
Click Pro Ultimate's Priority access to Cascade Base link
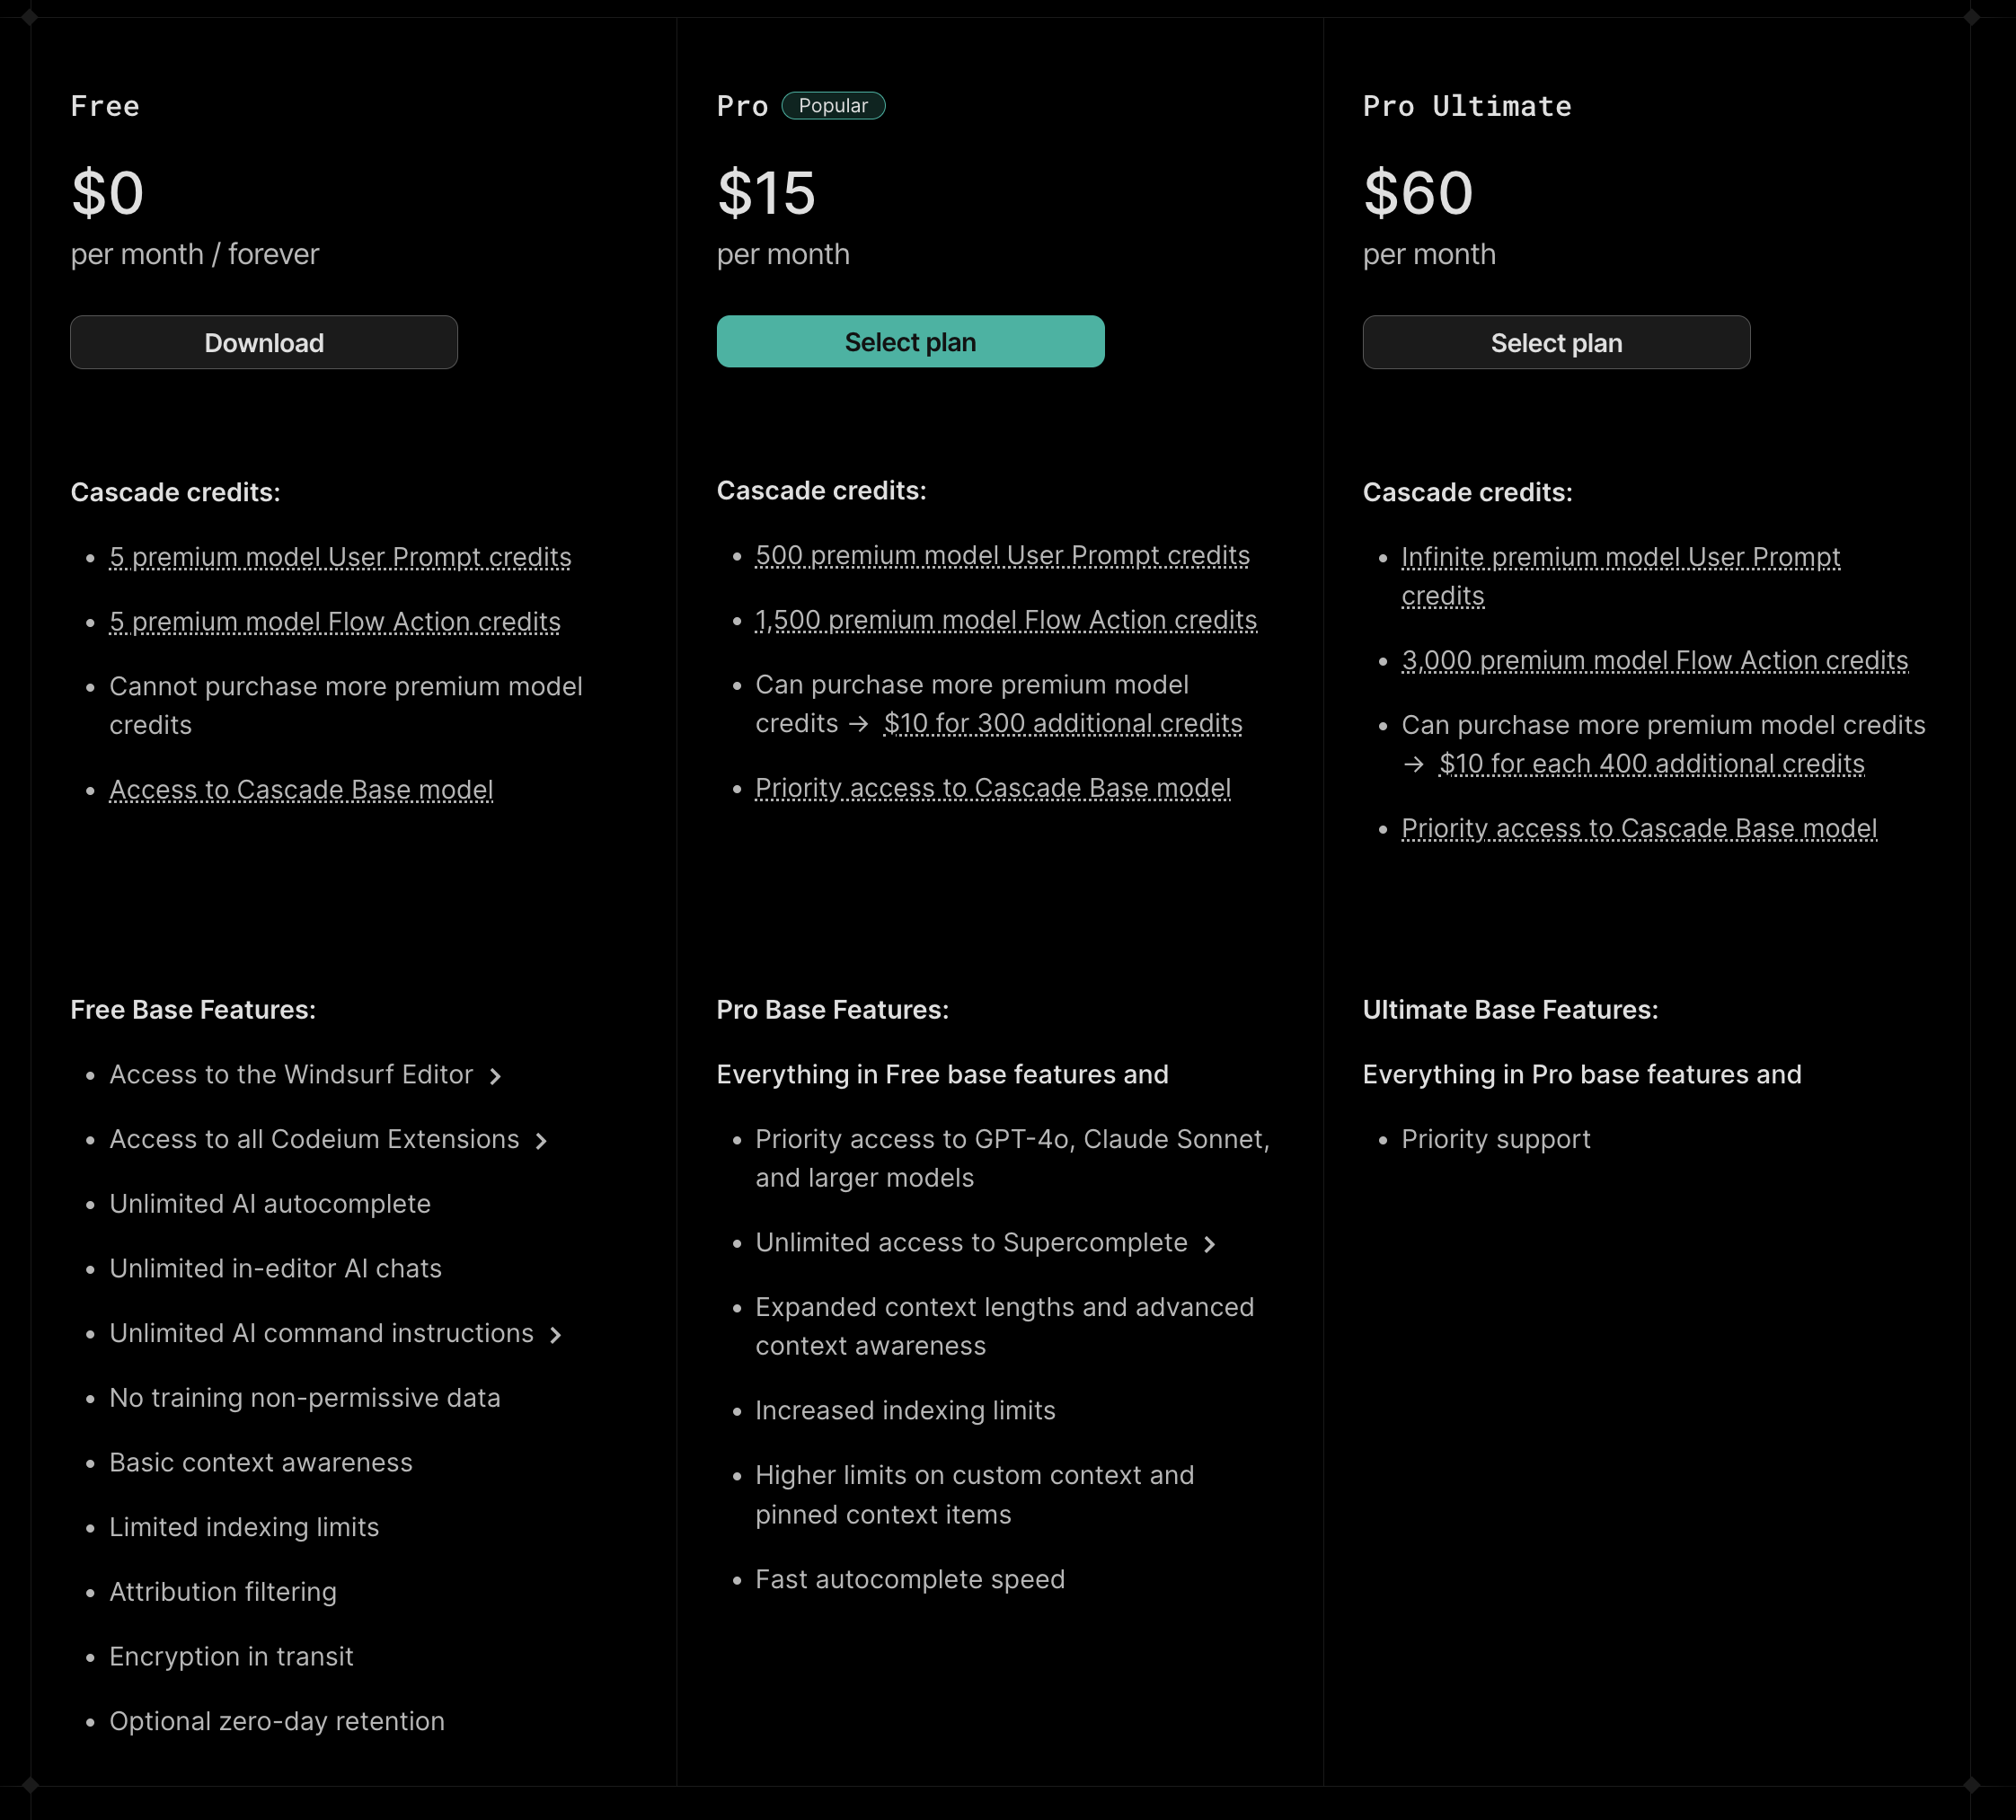1639,829
